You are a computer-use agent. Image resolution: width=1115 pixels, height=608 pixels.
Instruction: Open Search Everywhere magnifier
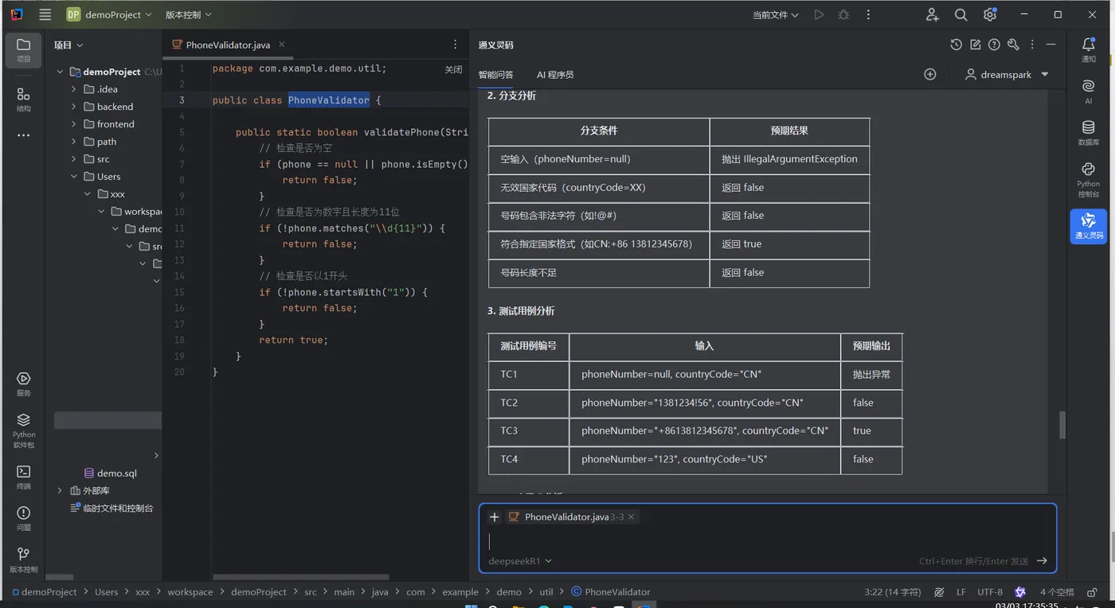[961, 14]
